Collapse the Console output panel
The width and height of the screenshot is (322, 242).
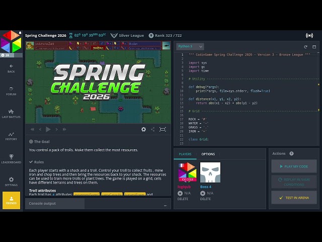point(166,206)
